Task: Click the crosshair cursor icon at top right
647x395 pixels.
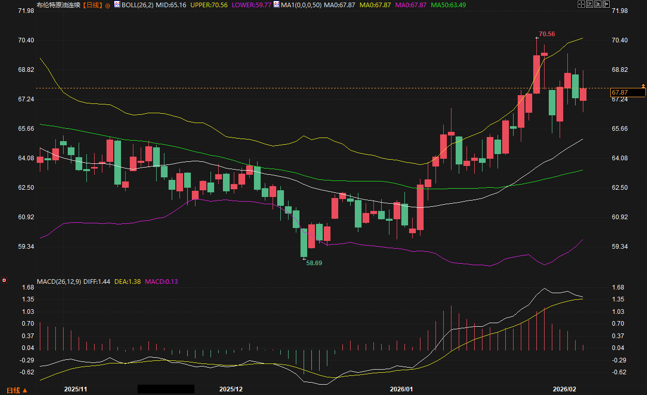Action: click(581, 4)
